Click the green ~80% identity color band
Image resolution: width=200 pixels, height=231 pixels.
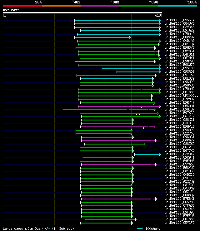[139, 6]
